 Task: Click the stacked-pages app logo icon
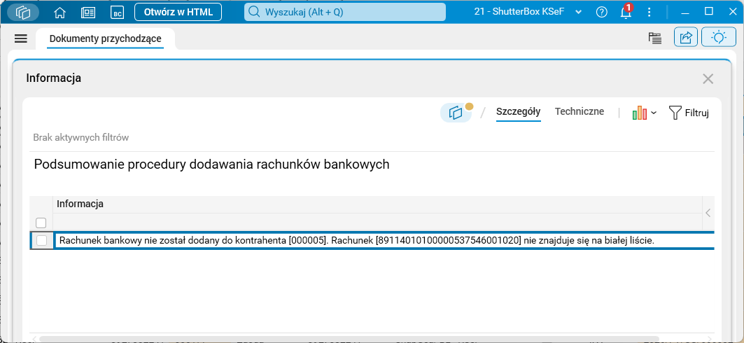(23, 13)
